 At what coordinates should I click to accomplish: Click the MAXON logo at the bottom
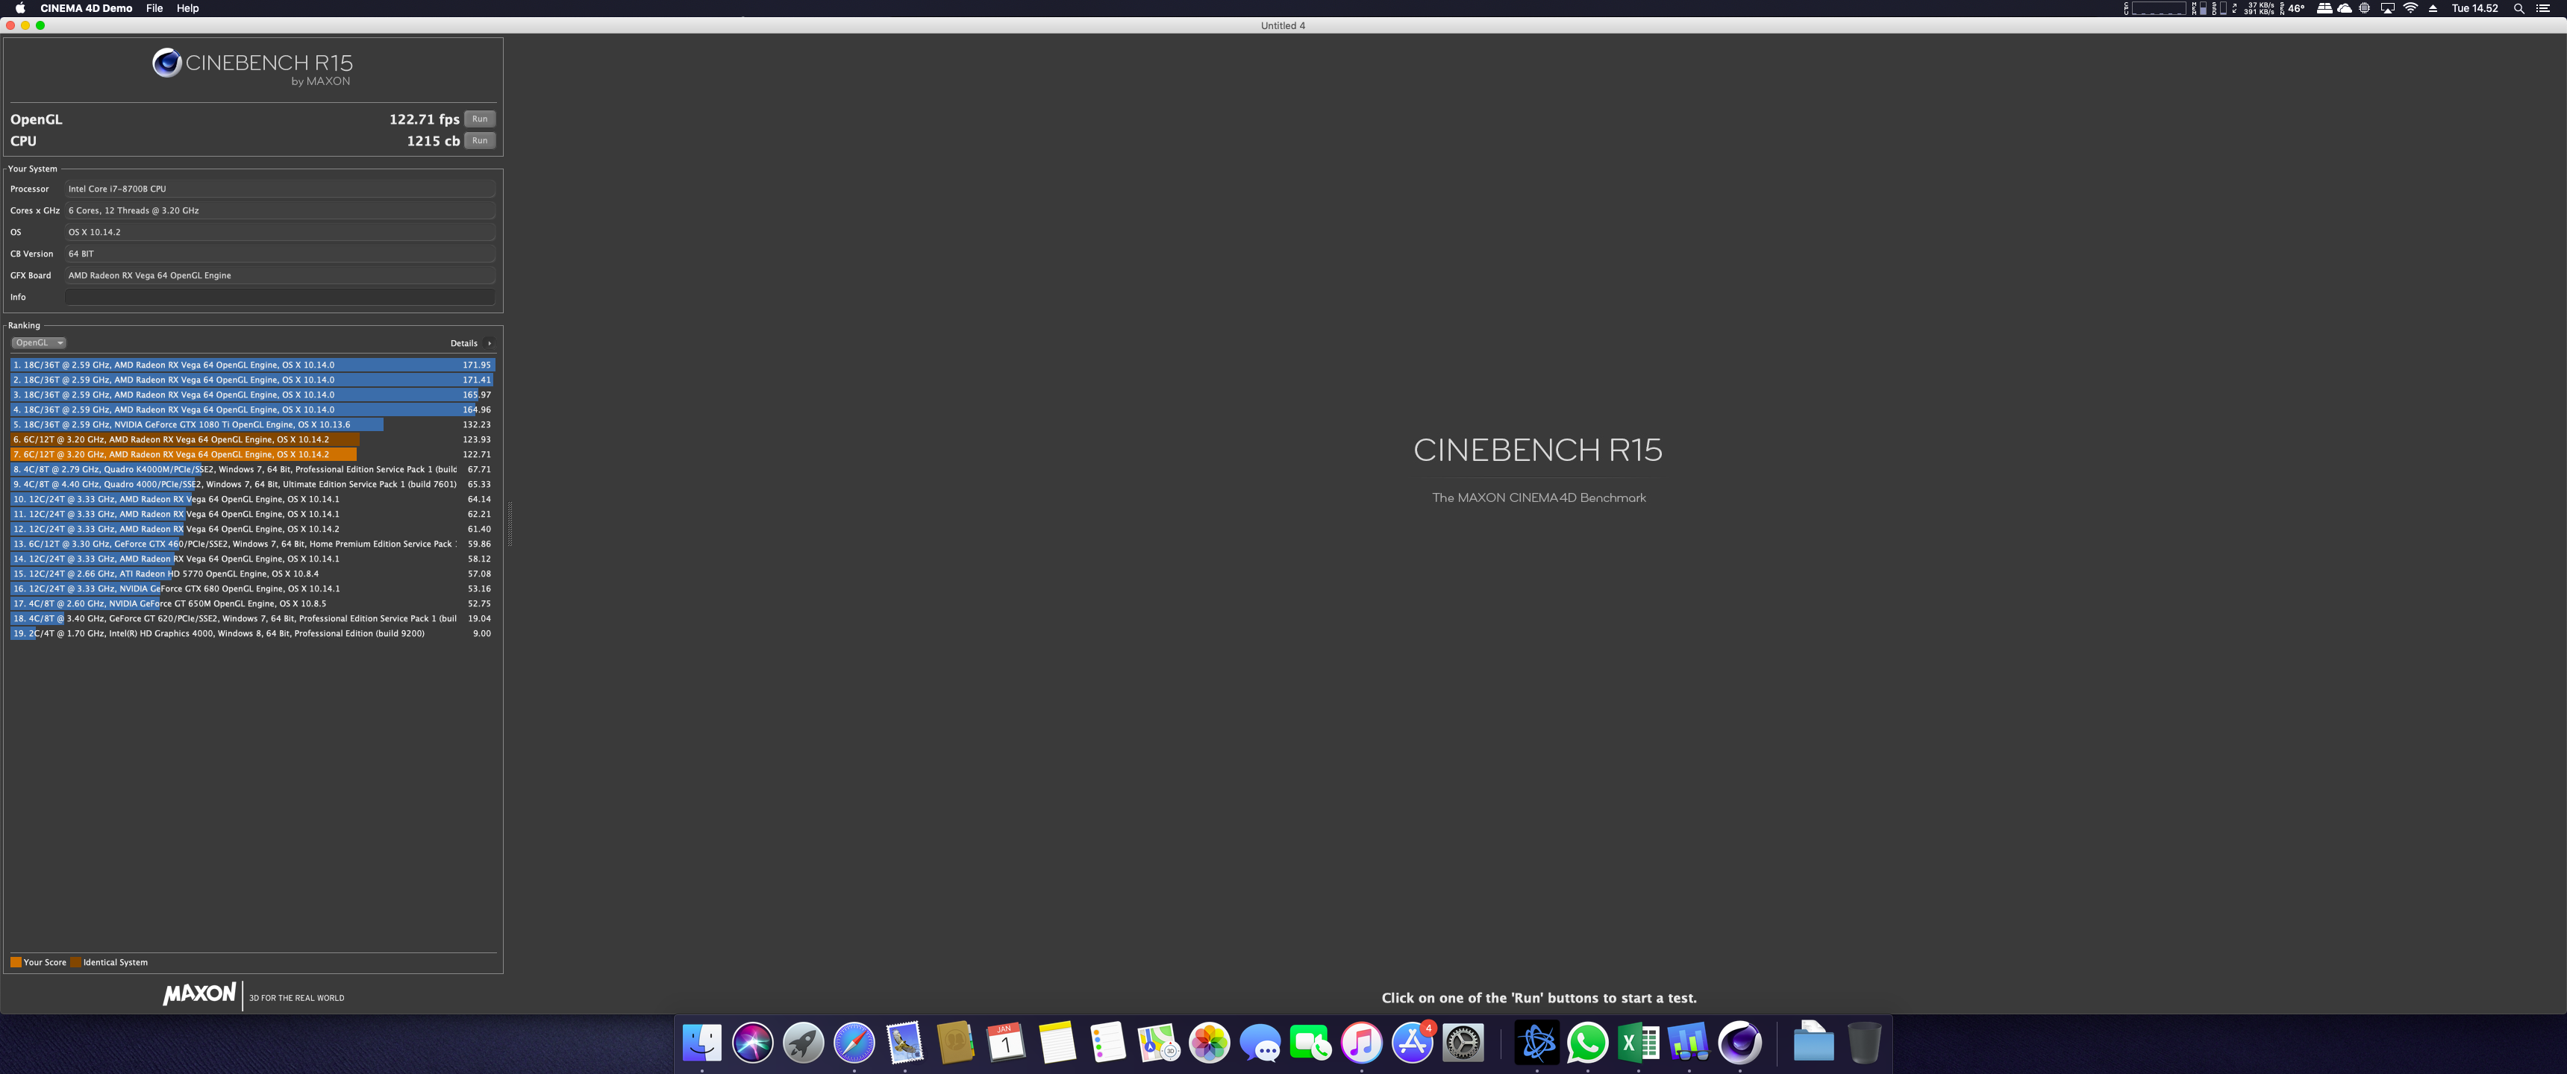click(x=199, y=993)
